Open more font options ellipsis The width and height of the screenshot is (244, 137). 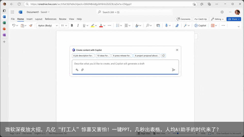(109, 25)
